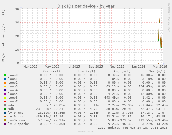Image resolution: width=172 pixels, height=135 pixels.
Task: Select the 'loop6' legend label
Action: click(x=13, y=98)
